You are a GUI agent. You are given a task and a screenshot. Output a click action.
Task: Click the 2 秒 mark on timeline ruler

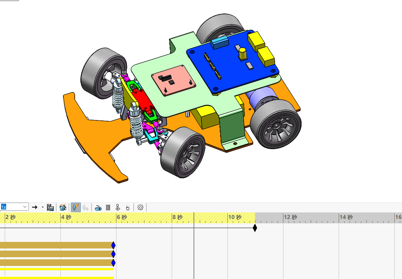click(11, 217)
